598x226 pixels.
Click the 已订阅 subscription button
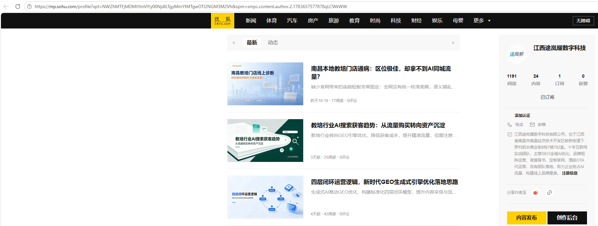click(547, 97)
